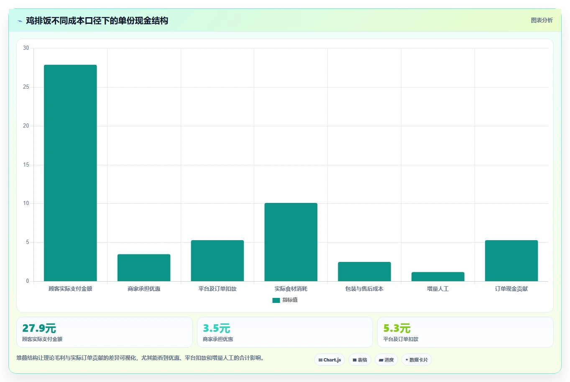Image resolution: width=570 pixels, height=382 pixels.
Task: Click the y-axis label 15
Action: 26,165
